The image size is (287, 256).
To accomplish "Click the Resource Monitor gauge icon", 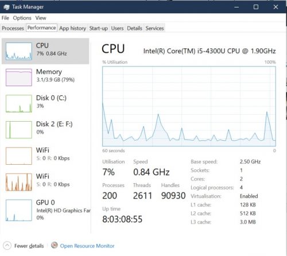I will pyautogui.click(x=55, y=245).
